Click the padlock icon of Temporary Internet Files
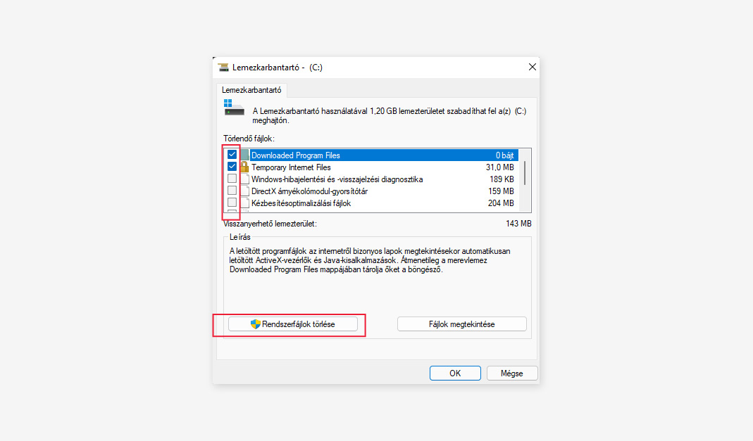The image size is (753, 441). click(244, 167)
